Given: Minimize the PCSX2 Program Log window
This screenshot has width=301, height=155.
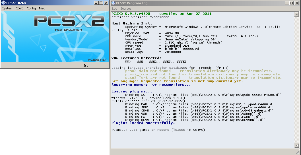Looking at the screenshot, I should (287, 3).
